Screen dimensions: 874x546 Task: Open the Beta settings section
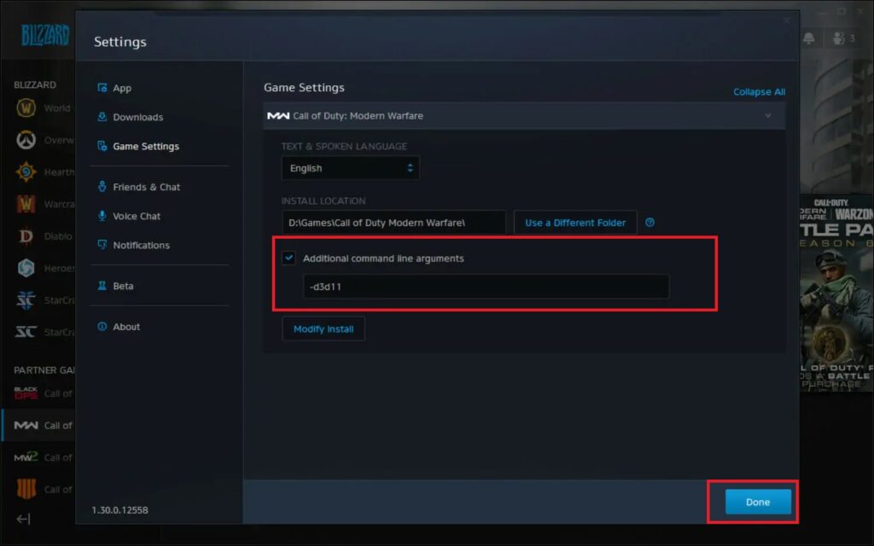[x=123, y=286]
